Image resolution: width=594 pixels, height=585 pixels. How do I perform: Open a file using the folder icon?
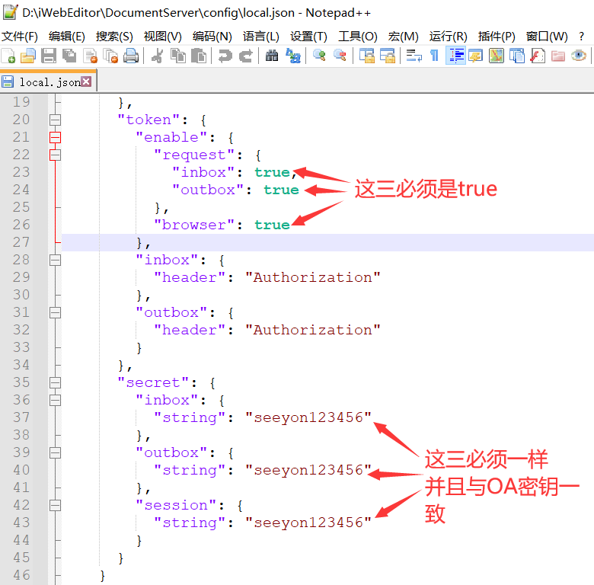pyautogui.click(x=28, y=56)
